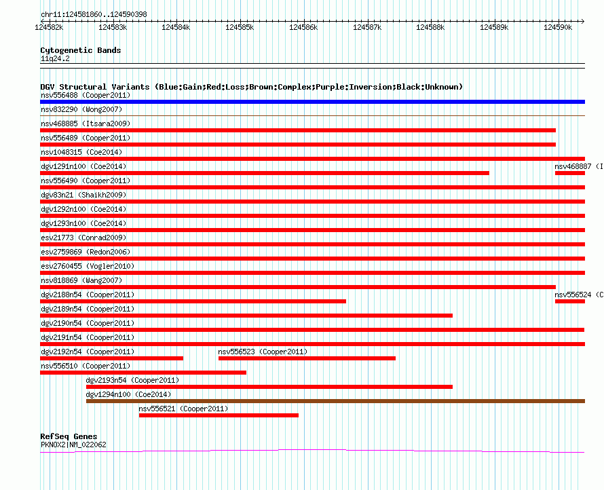
Task: Click the red bar under nsv556510
Action: point(143,373)
